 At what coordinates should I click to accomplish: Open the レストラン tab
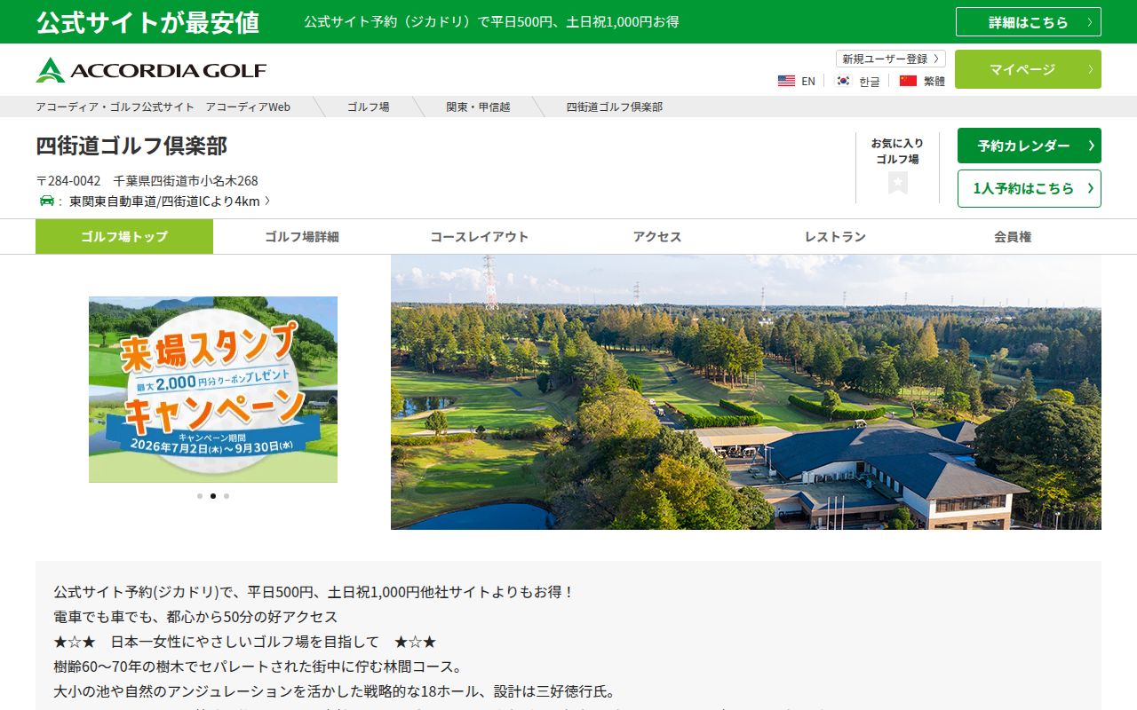click(x=835, y=237)
